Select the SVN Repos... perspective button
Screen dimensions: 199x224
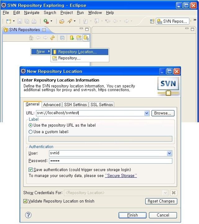coord(173,21)
